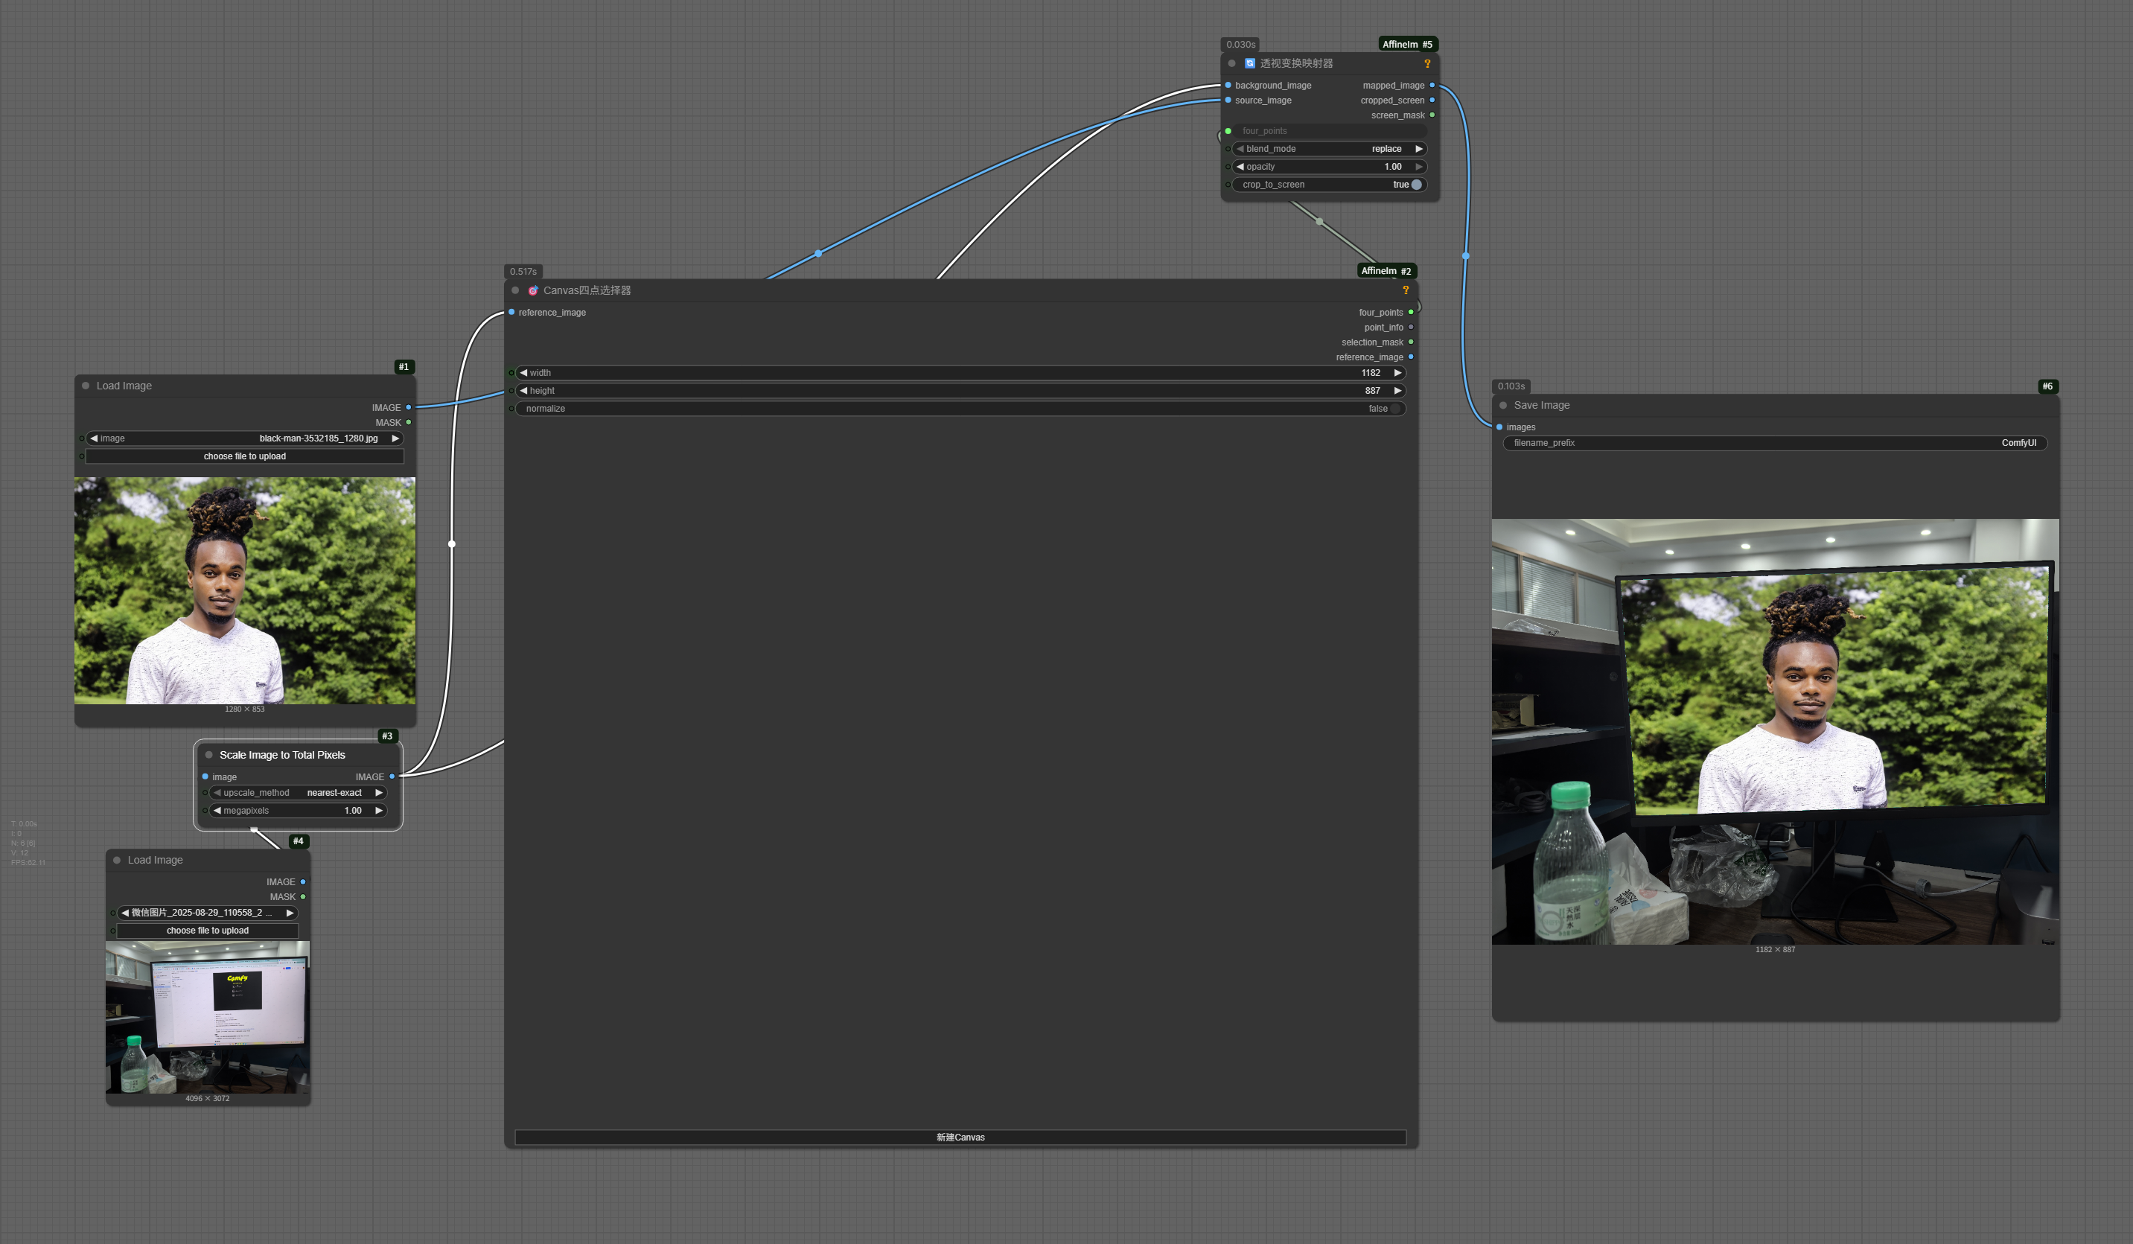This screenshot has width=2133, height=1244.
Task: Open the black-man-3532185_1280.jpg image dropdown
Action: click(x=245, y=438)
